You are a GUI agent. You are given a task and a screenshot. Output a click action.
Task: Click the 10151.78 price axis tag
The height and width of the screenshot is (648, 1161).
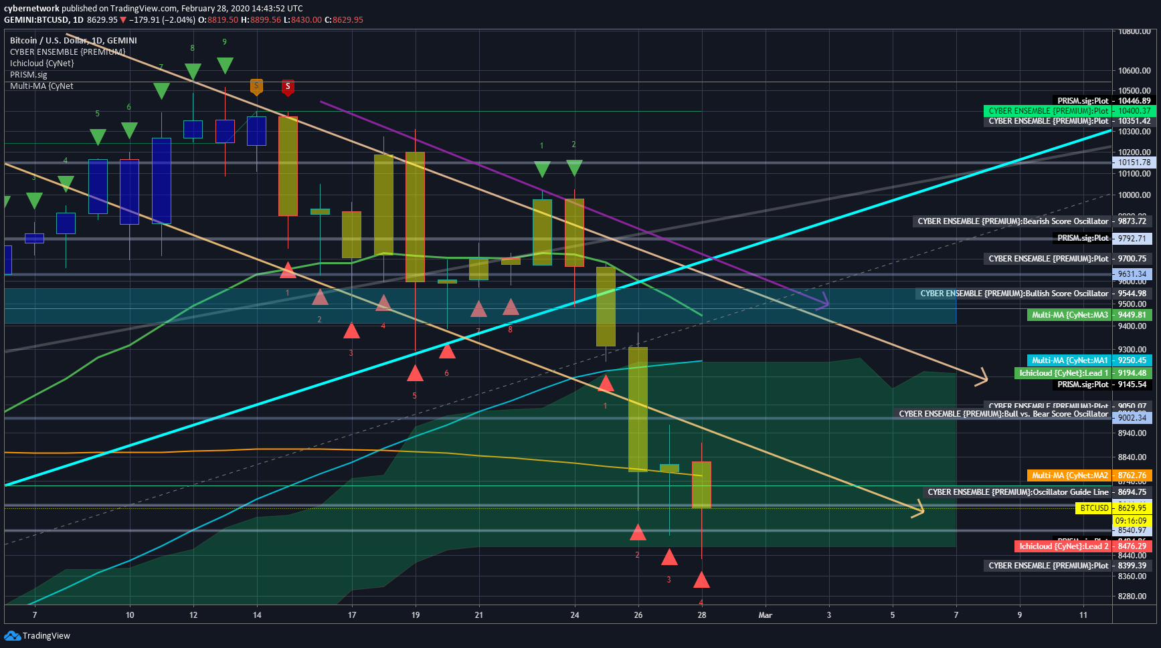tap(1133, 163)
